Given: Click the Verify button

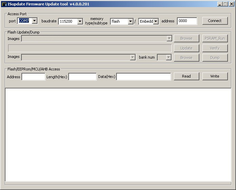Looking at the screenshot, I should (215, 48).
